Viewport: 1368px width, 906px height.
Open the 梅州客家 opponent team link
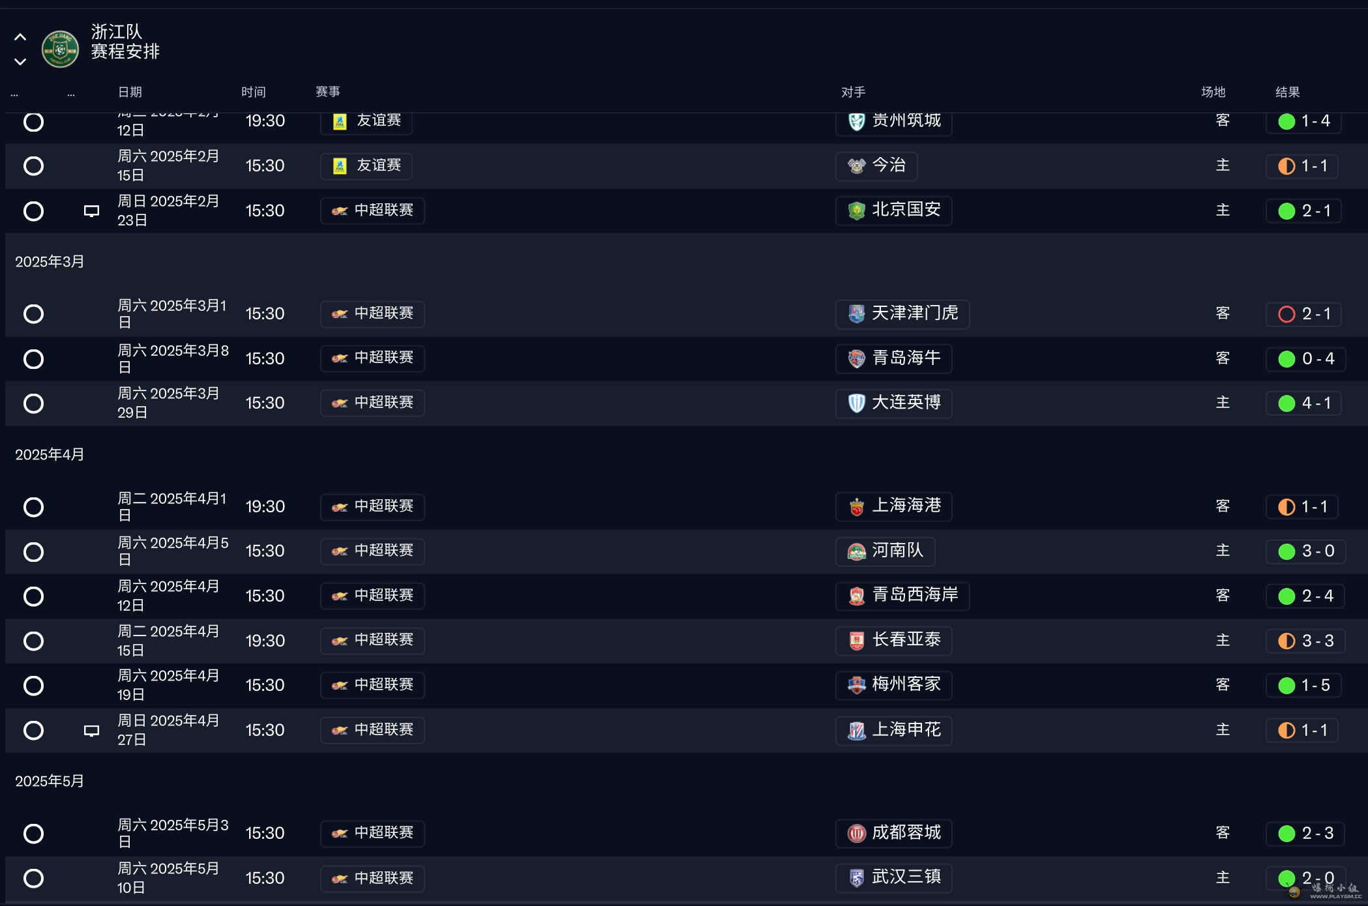pyautogui.click(x=906, y=685)
